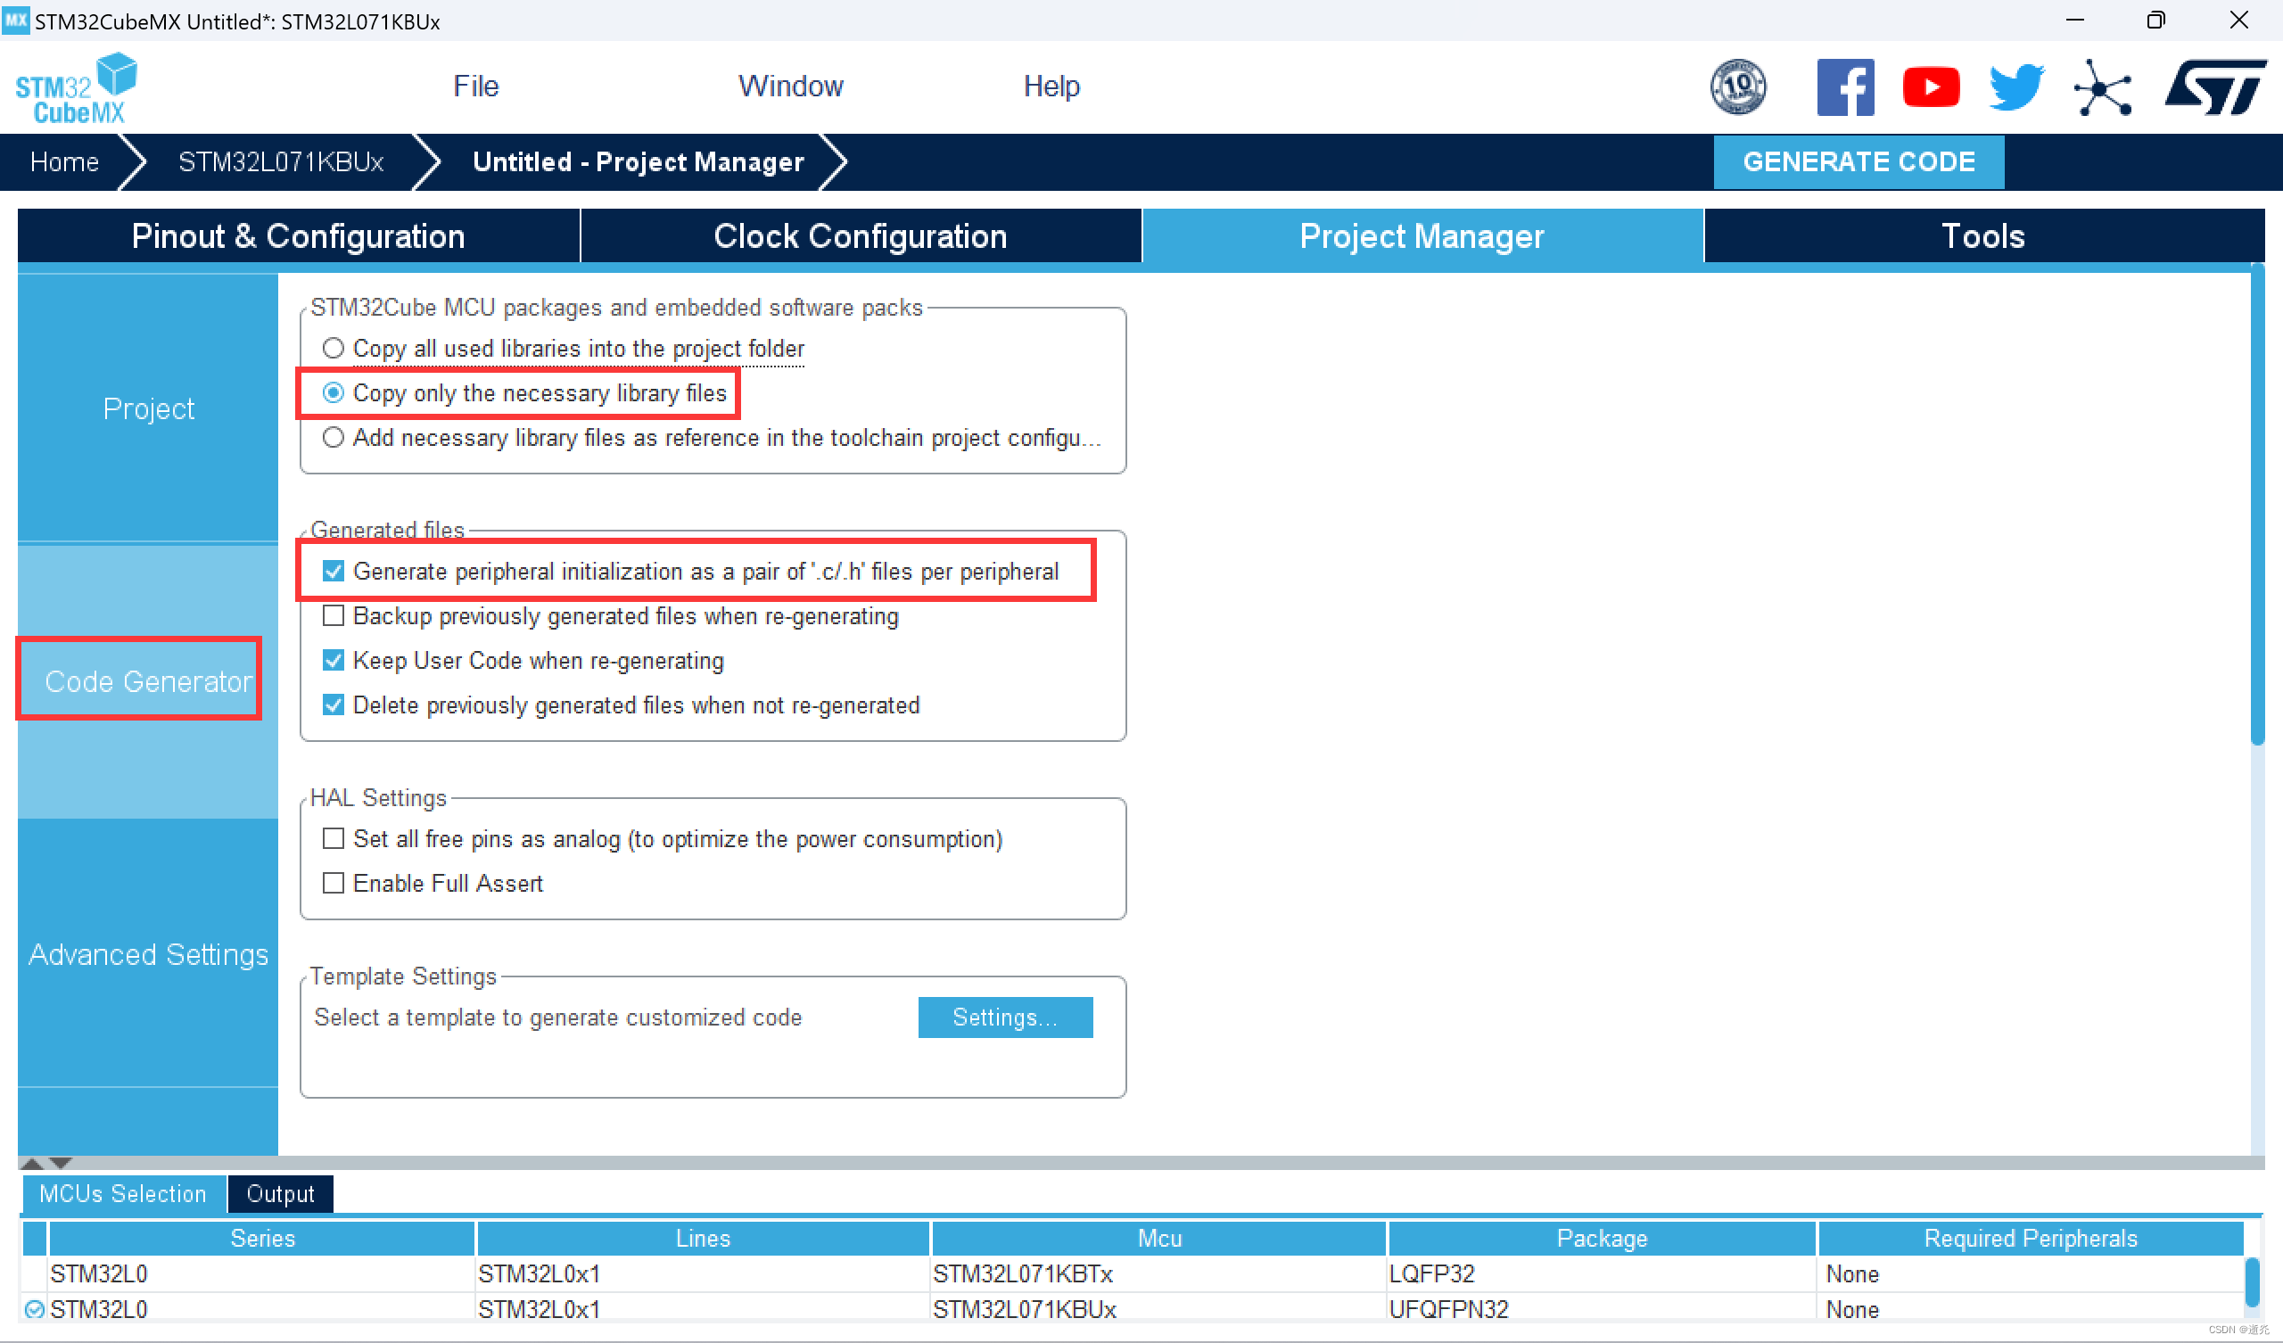
Task: Open the YouTube icon link
Action: pyautogui.click(x=1931, y=87)
